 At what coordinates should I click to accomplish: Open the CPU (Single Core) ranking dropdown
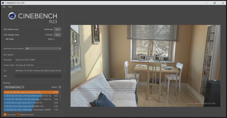14,87
